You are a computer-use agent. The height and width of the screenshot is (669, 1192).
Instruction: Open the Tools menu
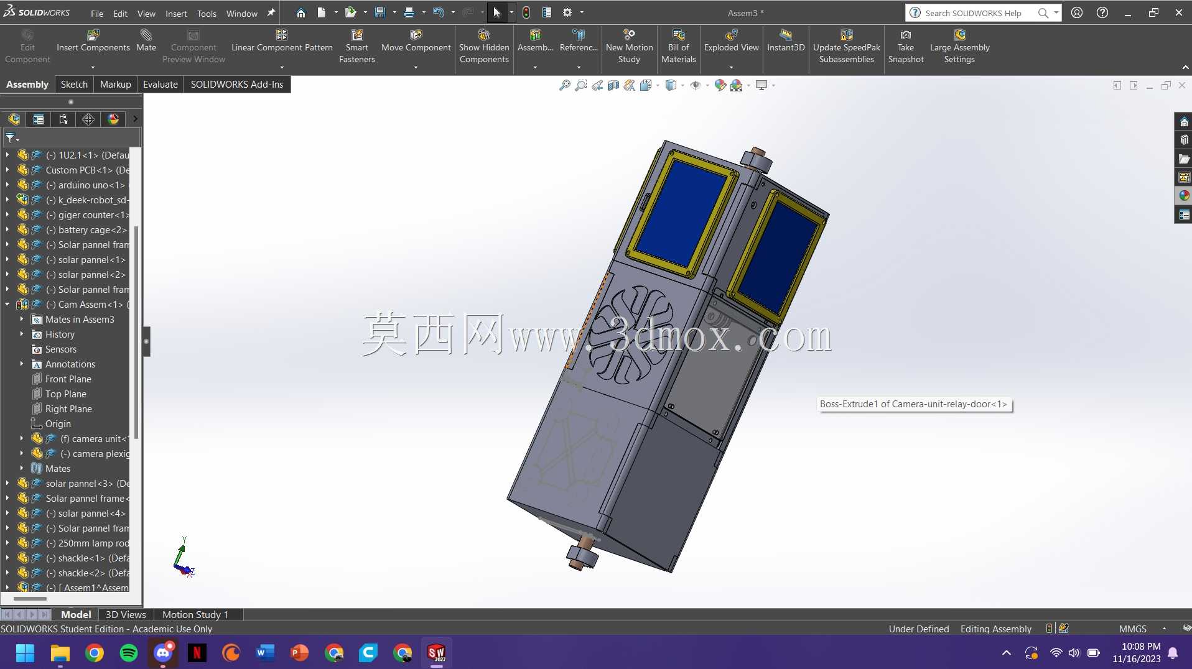click(207, 13)
